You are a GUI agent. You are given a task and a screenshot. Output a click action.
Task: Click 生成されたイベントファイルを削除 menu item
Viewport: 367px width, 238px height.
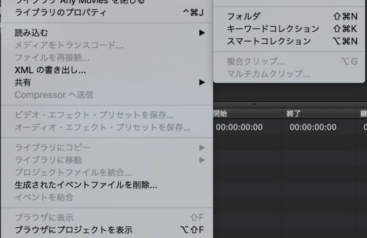tap(86, 185)
